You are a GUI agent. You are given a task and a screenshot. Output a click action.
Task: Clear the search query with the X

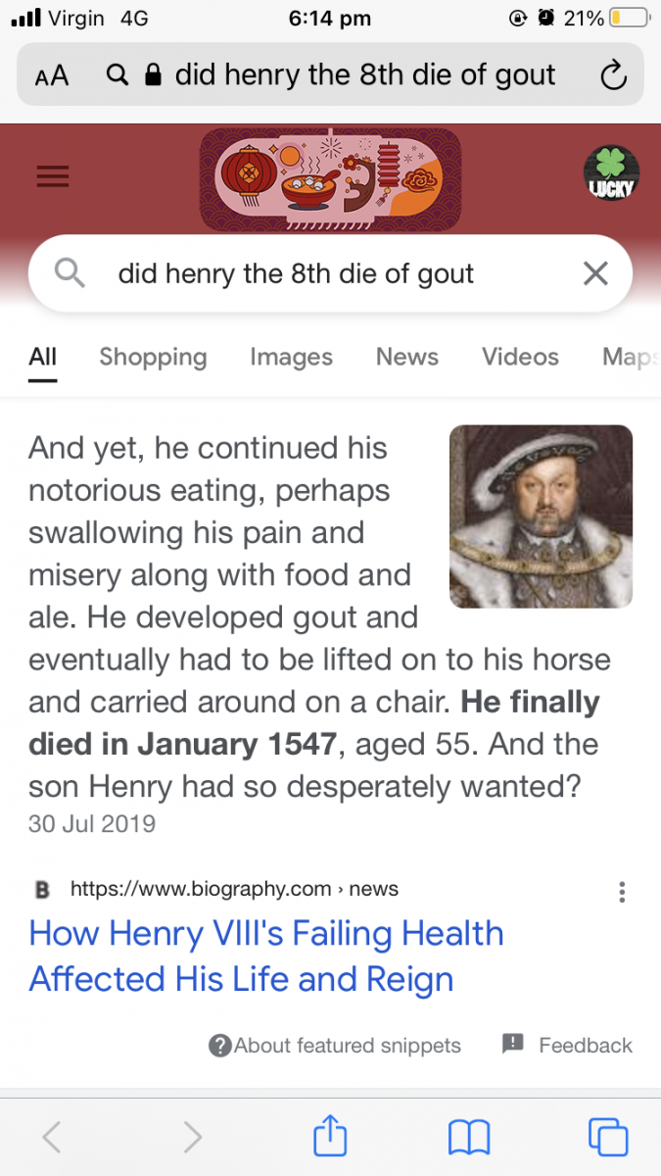594,273
